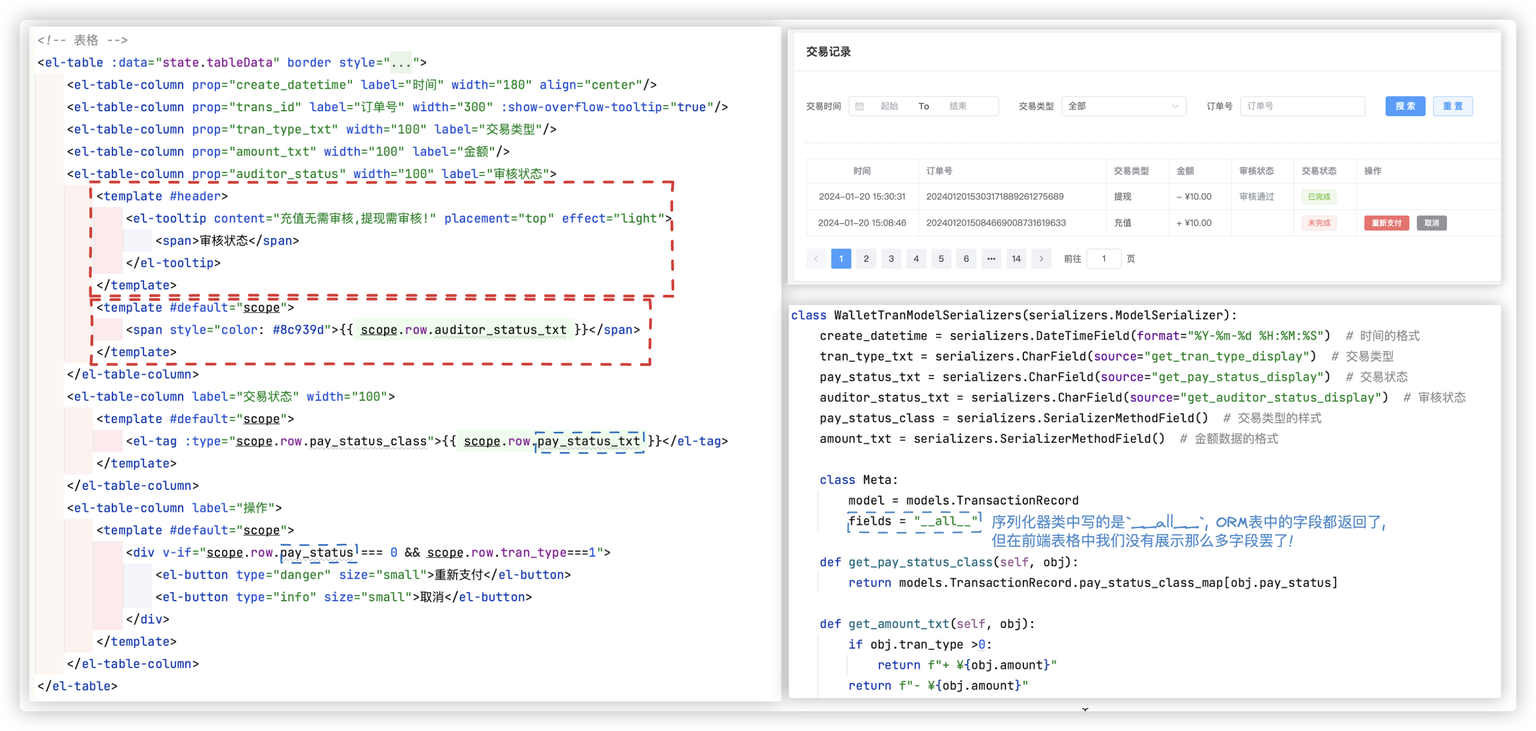Click the 重置 button
This screenshot has height=731, width=1536.
click(1452, 106)
